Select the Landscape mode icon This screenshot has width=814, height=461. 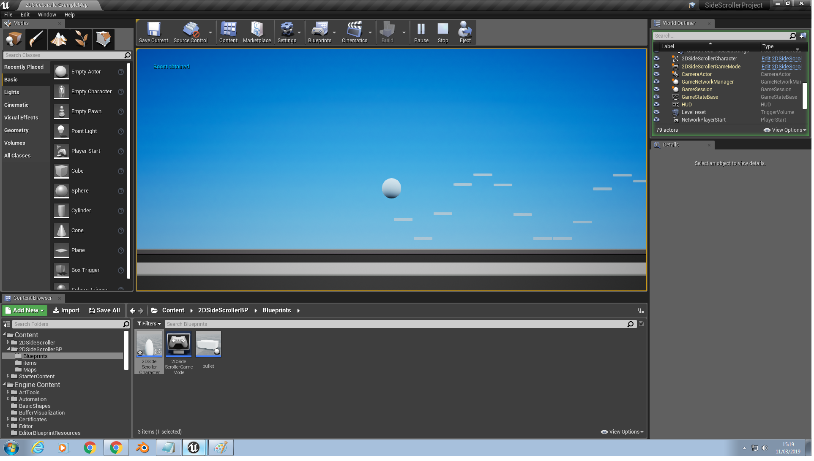[x=59, y=39]
